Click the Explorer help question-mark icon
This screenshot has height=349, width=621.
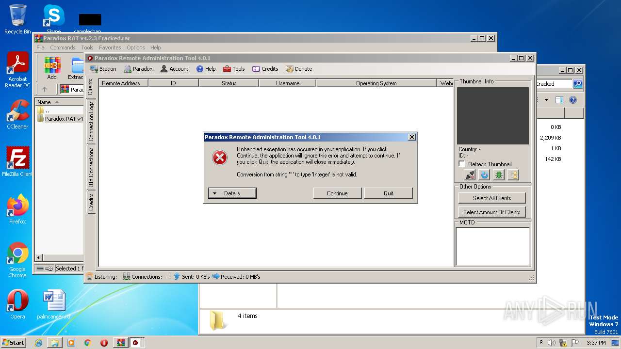[x=573, y=100]
